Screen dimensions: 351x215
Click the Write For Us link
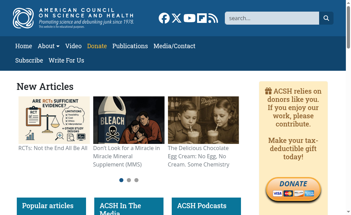(66, 61)
